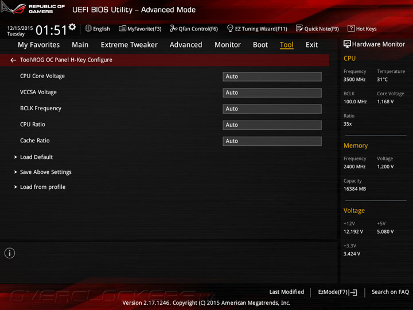The width and height of the screenshot is (413, 310).
Task: Open the Exit tab
Action: [x=311, y=45]
